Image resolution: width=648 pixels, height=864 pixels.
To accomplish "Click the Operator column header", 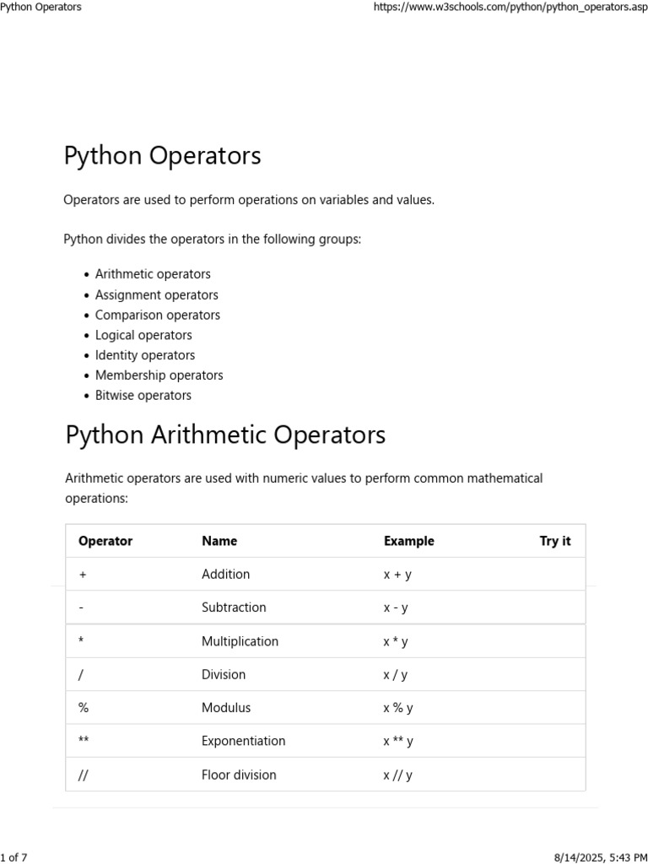I will click(x=105, y=541).
